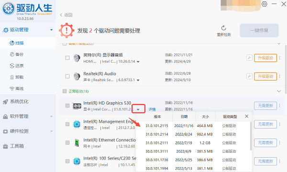
Task: Open version dropdown next to 10.26.0.14
Action: pyautogui.click(x=138, y=62)
